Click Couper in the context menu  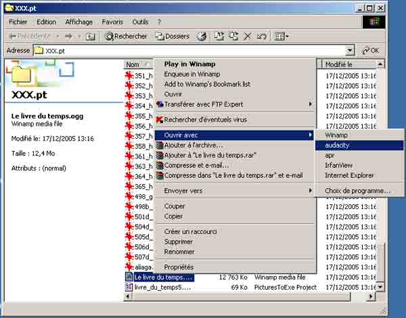[235, 206]
